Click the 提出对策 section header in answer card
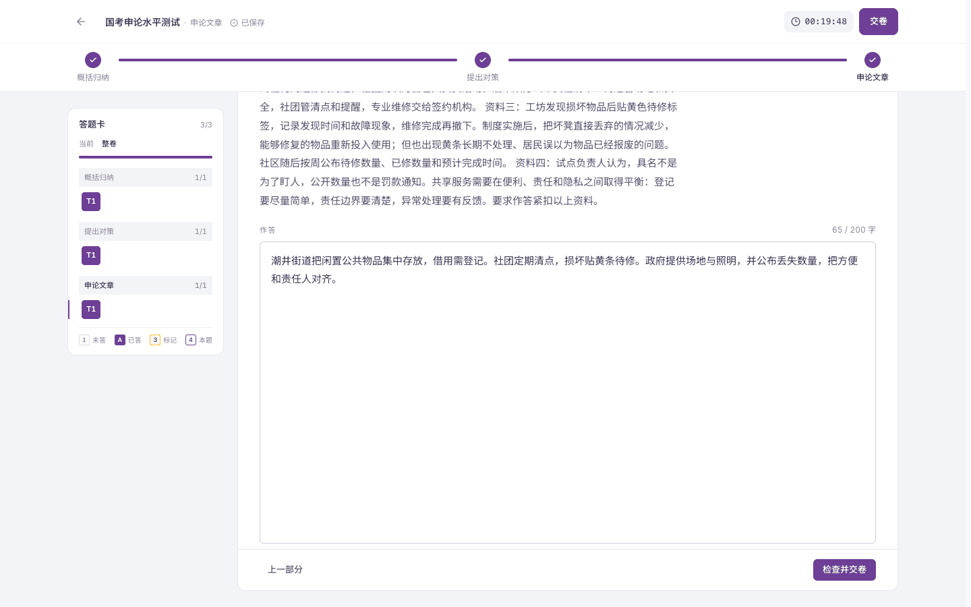Screen dimensions: 971x607 pos(146,231)
